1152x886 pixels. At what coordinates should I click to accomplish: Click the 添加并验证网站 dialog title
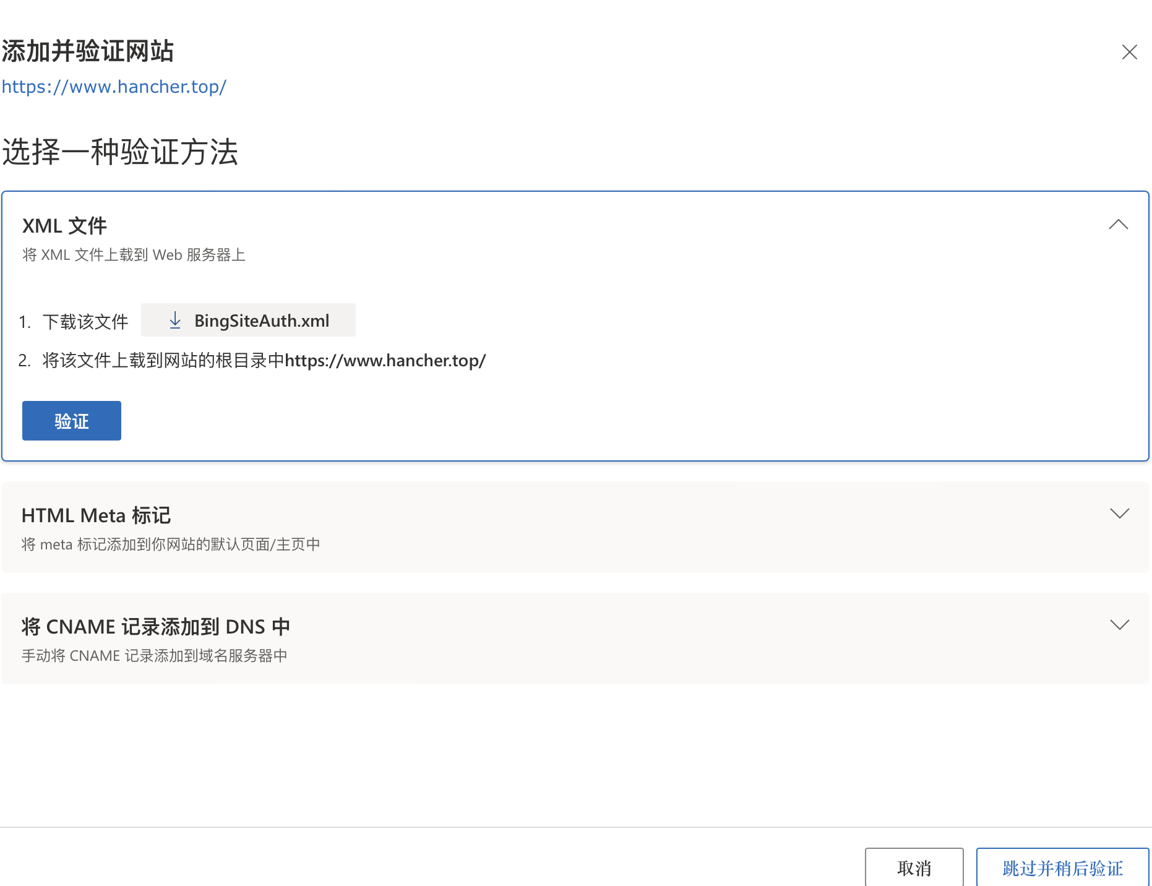click(88, 51)
